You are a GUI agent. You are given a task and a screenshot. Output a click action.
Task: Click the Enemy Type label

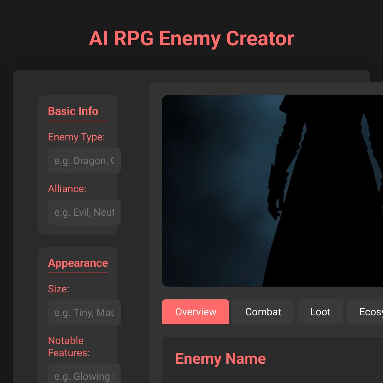77,137
